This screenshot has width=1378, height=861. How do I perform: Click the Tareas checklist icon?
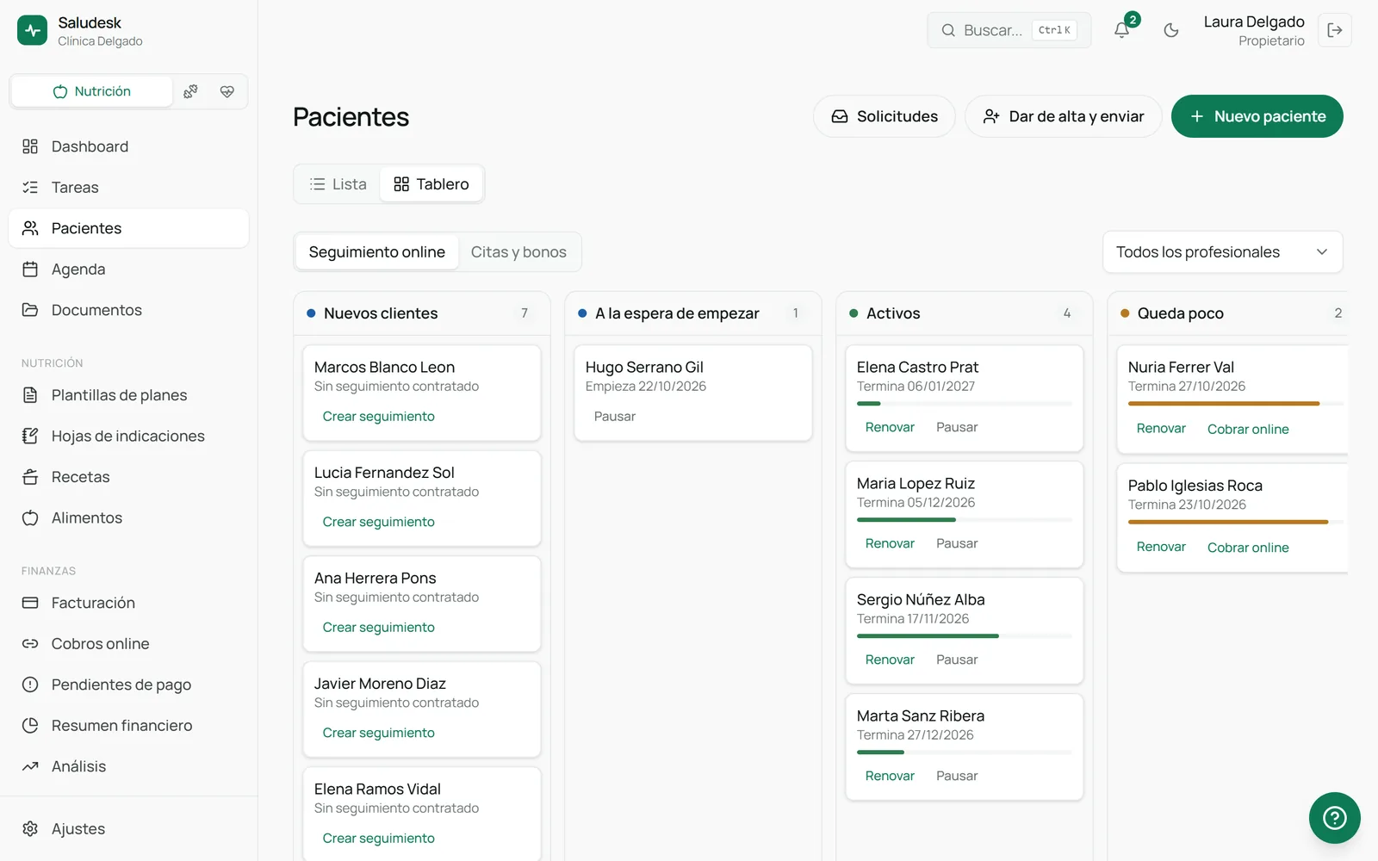[x=30, y=187]
